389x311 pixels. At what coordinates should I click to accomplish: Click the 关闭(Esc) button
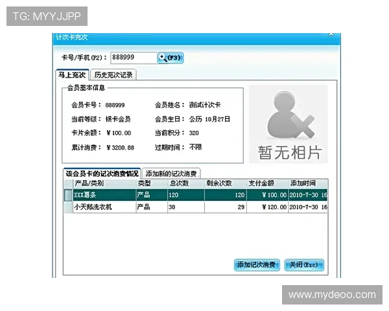304,264
